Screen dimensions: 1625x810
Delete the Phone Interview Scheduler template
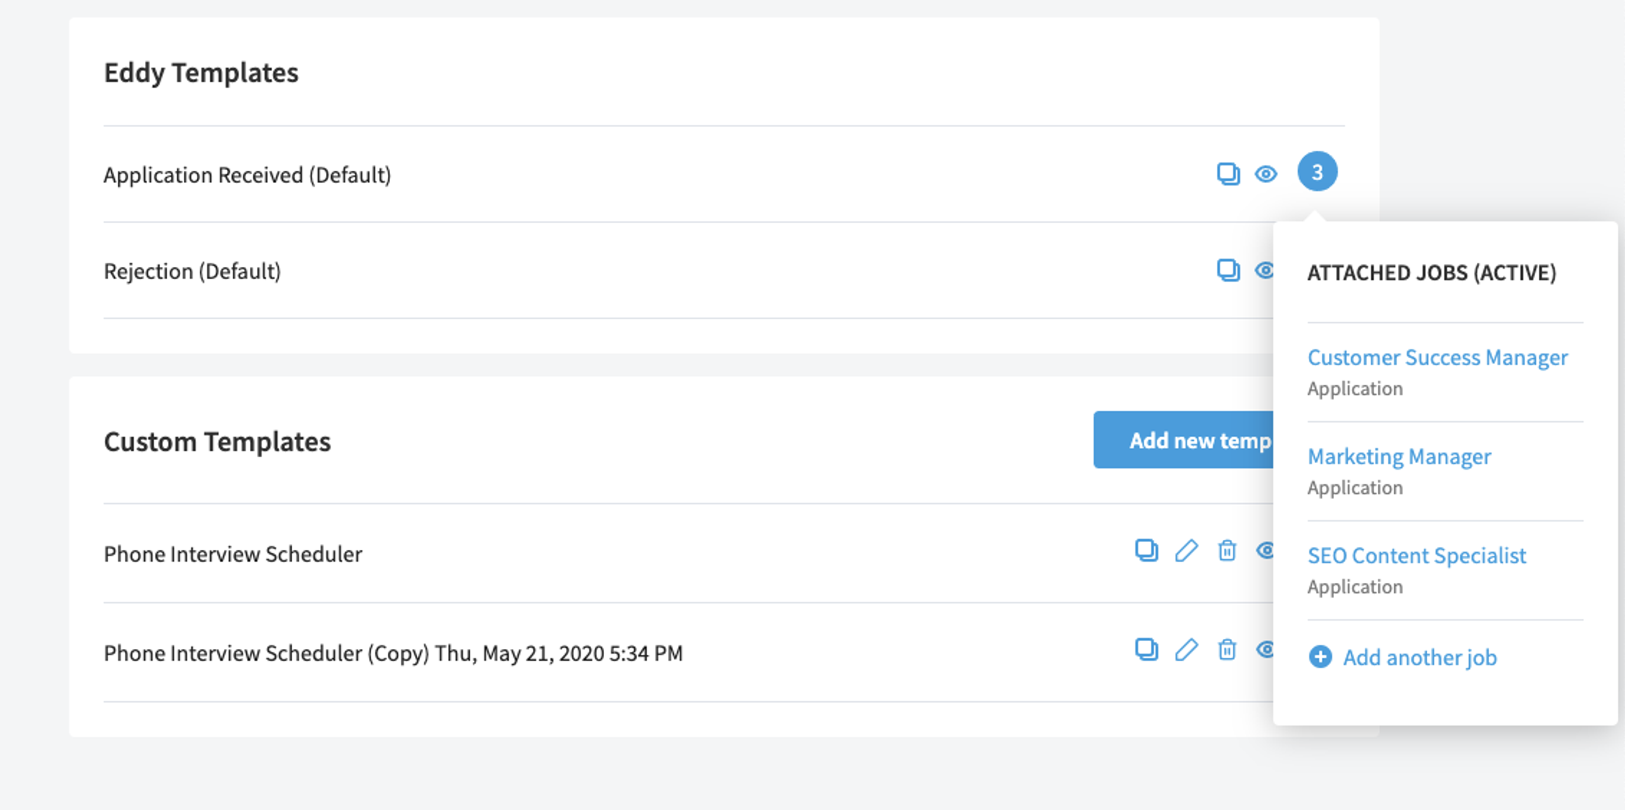tap(1227, 550)
